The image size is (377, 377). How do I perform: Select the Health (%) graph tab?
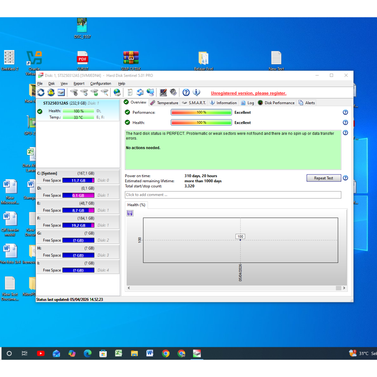coord(136,205)
